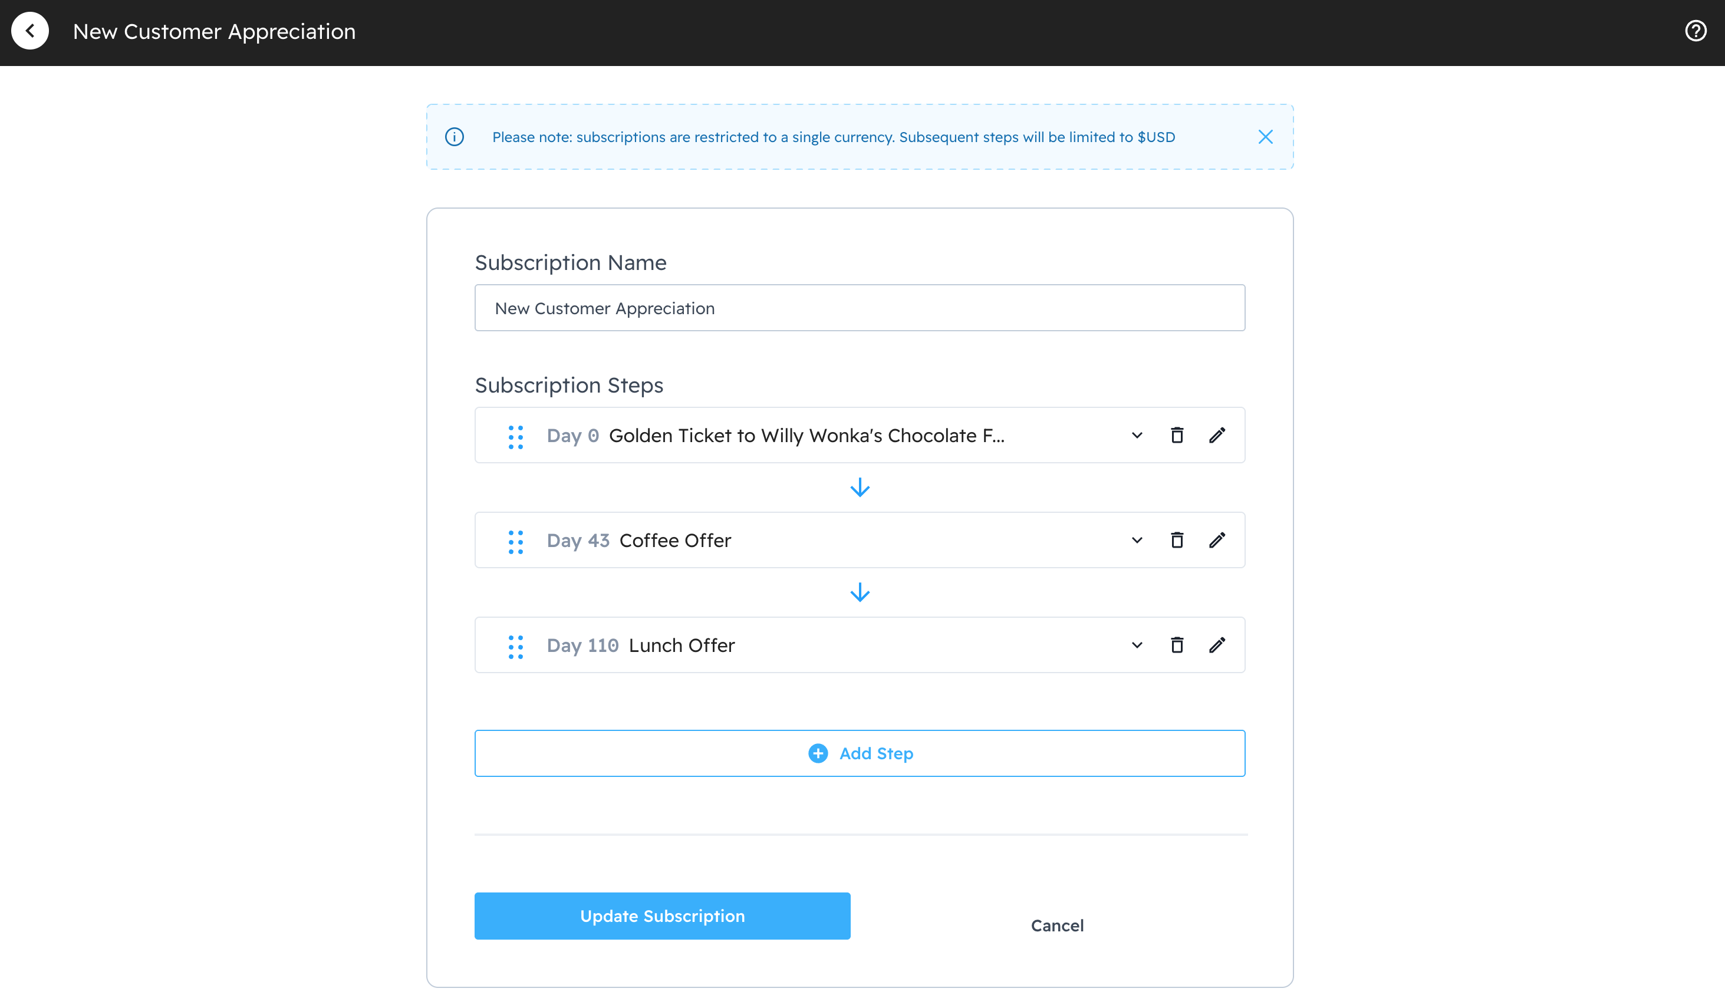Image resolution: width=1725 pixels, height=1008 pixels.
Task: Click the Add Step button
Action: tap(860, 753)
